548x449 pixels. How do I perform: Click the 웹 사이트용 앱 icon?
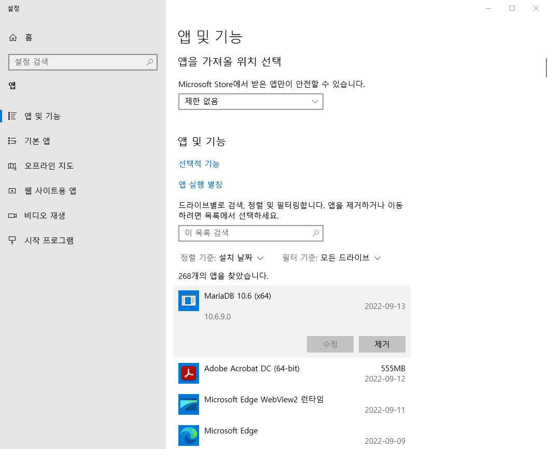(12, 191)
